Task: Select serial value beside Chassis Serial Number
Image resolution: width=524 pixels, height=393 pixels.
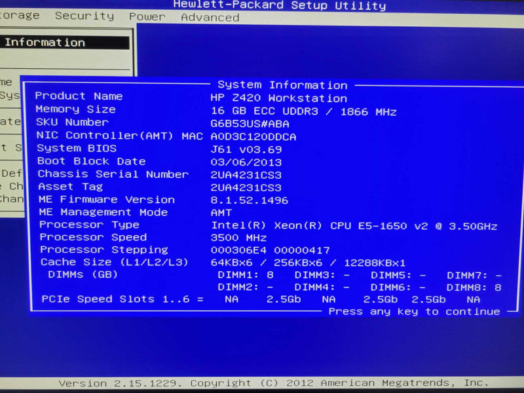Action: pos(246,175)
